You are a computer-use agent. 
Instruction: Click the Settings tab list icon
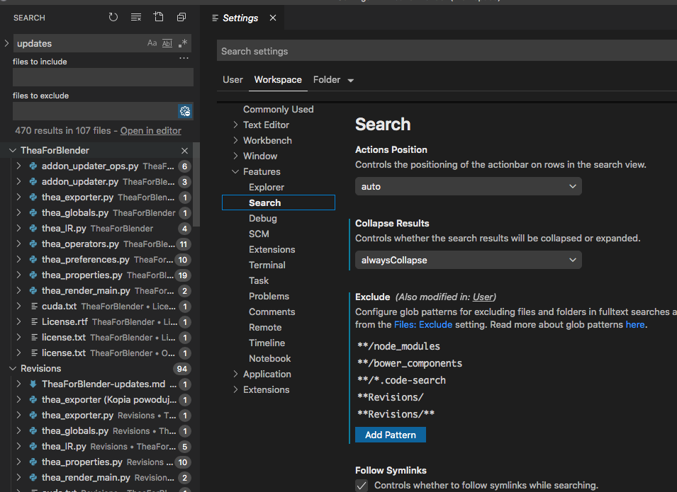pyautogui.click(x=215, y=18)
